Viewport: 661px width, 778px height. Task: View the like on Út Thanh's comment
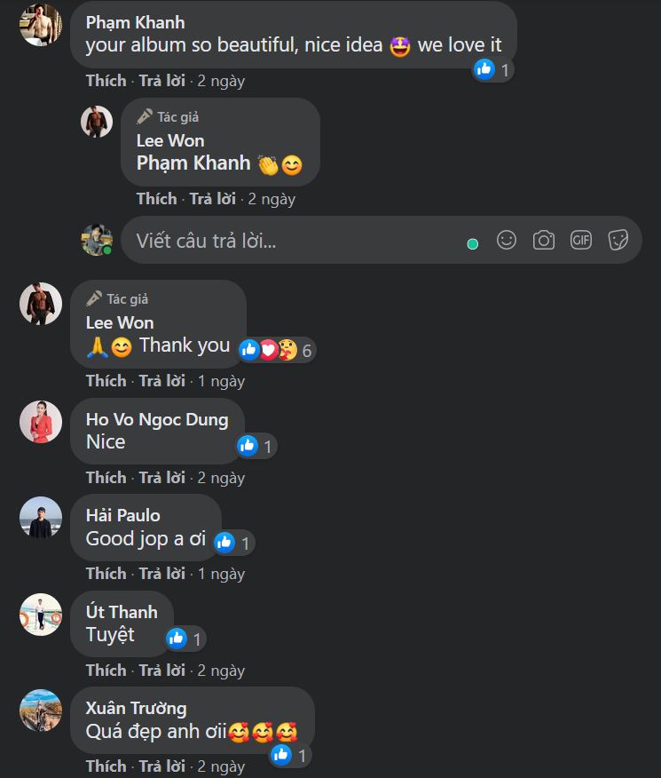pos(185,639)
